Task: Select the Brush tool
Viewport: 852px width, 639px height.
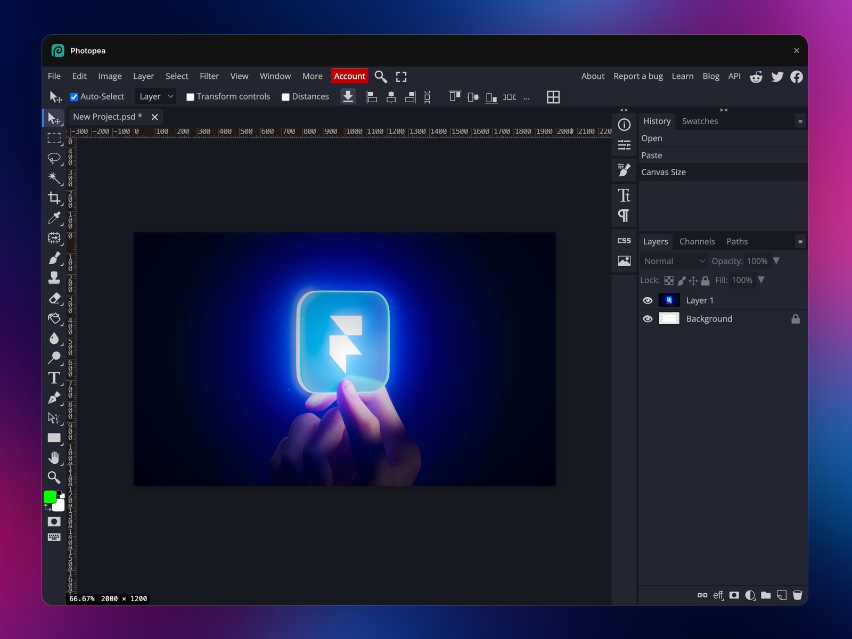Action: click(54, 258)
